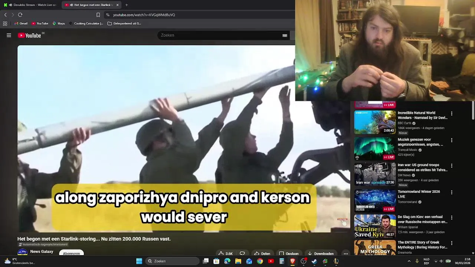Open the green aurora live stream thumbnail

tap(375, 149)
